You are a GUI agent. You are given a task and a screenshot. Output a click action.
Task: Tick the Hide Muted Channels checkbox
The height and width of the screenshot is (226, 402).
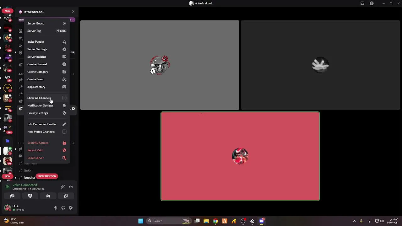64,132
